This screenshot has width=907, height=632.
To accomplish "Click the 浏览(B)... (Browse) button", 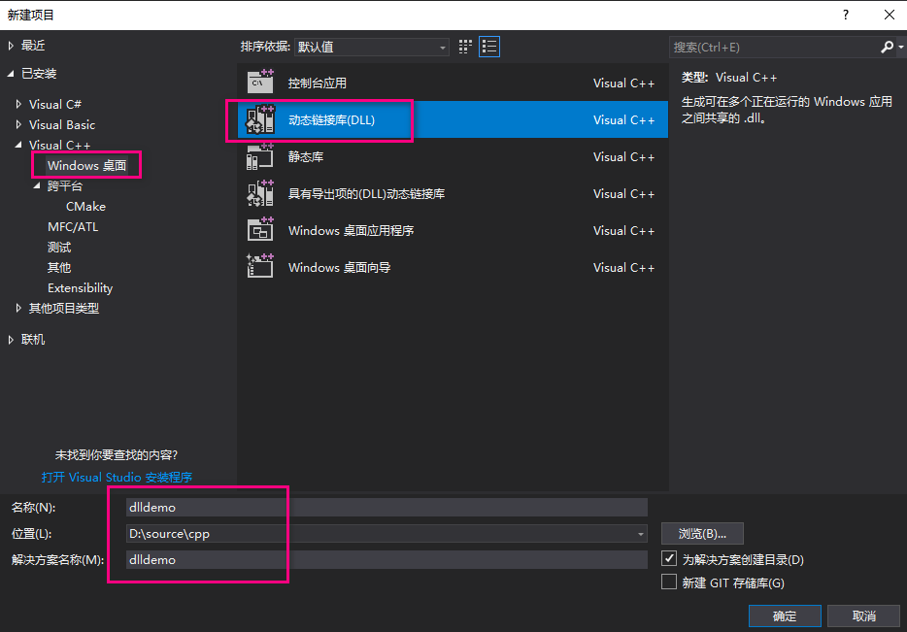I will (702, 533).
